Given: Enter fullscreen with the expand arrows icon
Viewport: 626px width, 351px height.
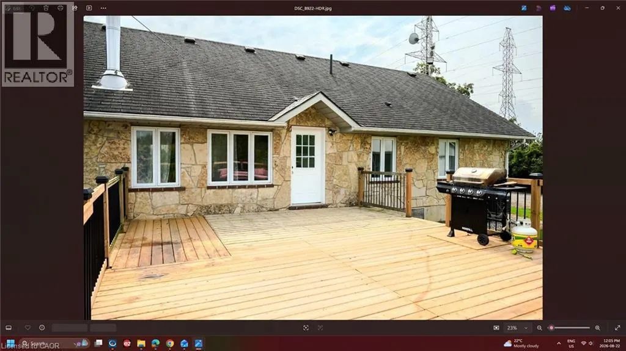Looking at the screenshot, I should point(617,328).
